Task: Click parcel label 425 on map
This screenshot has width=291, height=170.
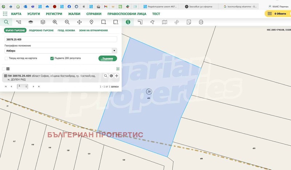Action: tap(254, 148)
